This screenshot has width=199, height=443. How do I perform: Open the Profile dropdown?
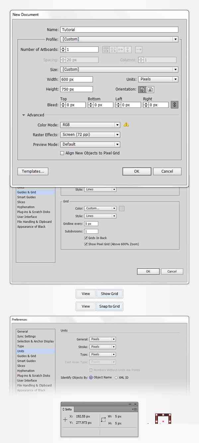click(x=119, y=39)
